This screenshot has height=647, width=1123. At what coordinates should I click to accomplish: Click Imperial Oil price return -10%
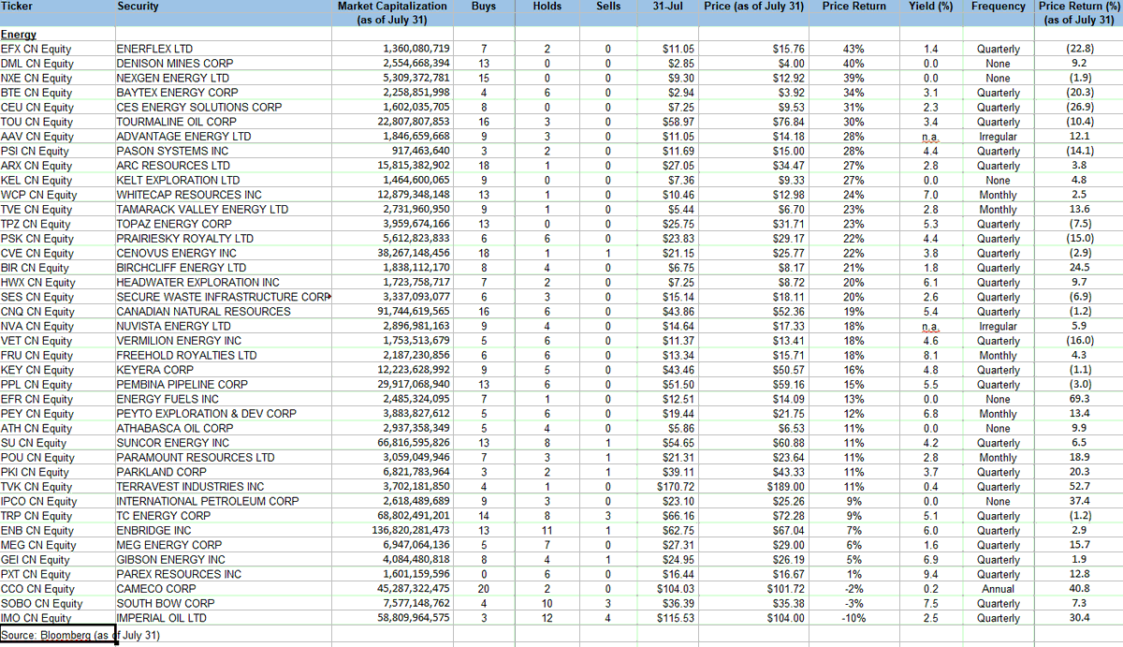pos(854,618)
